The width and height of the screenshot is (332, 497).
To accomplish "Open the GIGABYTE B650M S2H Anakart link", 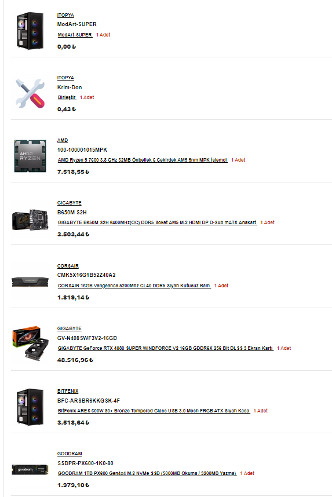I will tap(157, 222).
